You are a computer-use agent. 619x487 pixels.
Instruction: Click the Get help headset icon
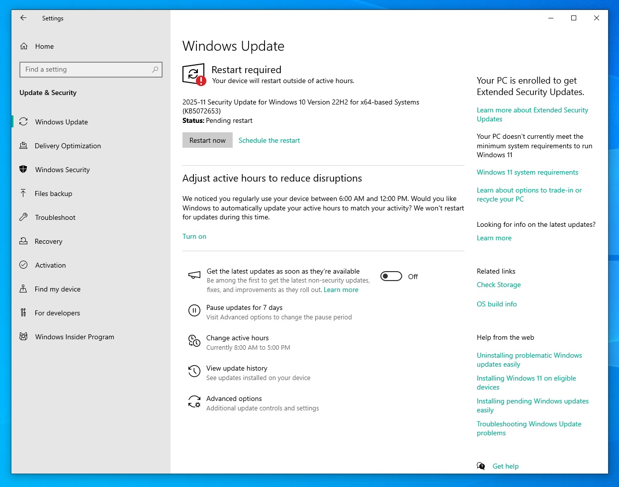point(481,466)
